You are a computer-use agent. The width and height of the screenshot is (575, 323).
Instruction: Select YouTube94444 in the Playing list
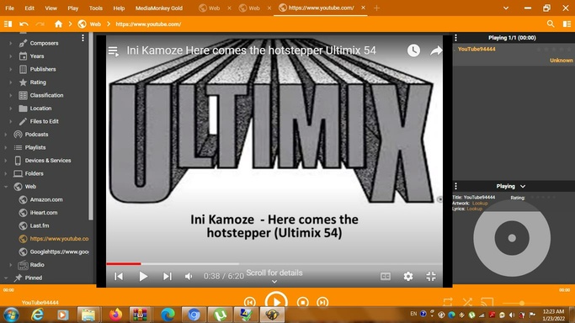pos(477,49)
